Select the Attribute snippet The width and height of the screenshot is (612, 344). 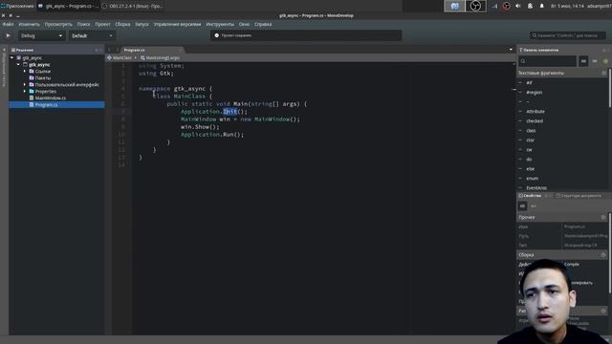(x=535, y=112)
